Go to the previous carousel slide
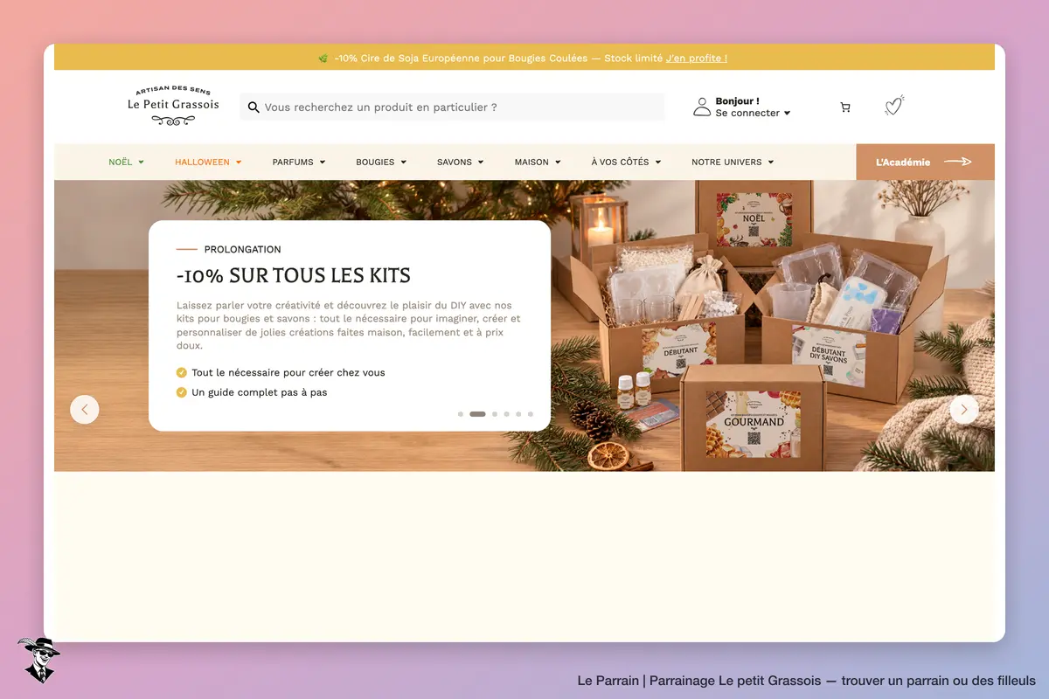The width and height of the screenshot is (1049, 699). 85,410
